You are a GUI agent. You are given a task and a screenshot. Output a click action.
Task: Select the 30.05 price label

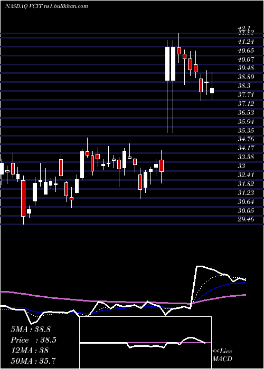(x=246, y=211)
